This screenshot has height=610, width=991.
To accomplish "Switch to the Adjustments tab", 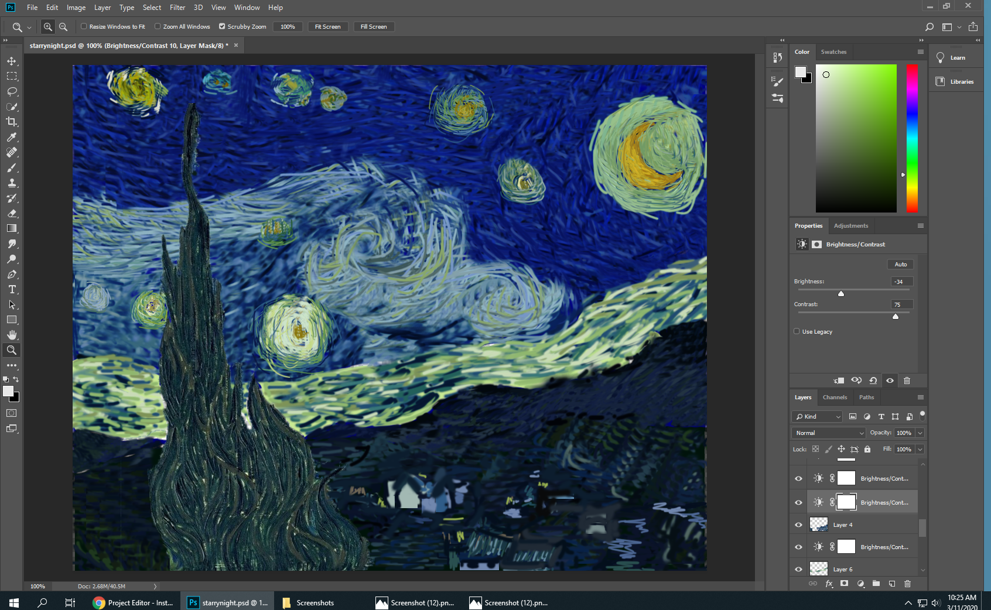I will (851, 226).
